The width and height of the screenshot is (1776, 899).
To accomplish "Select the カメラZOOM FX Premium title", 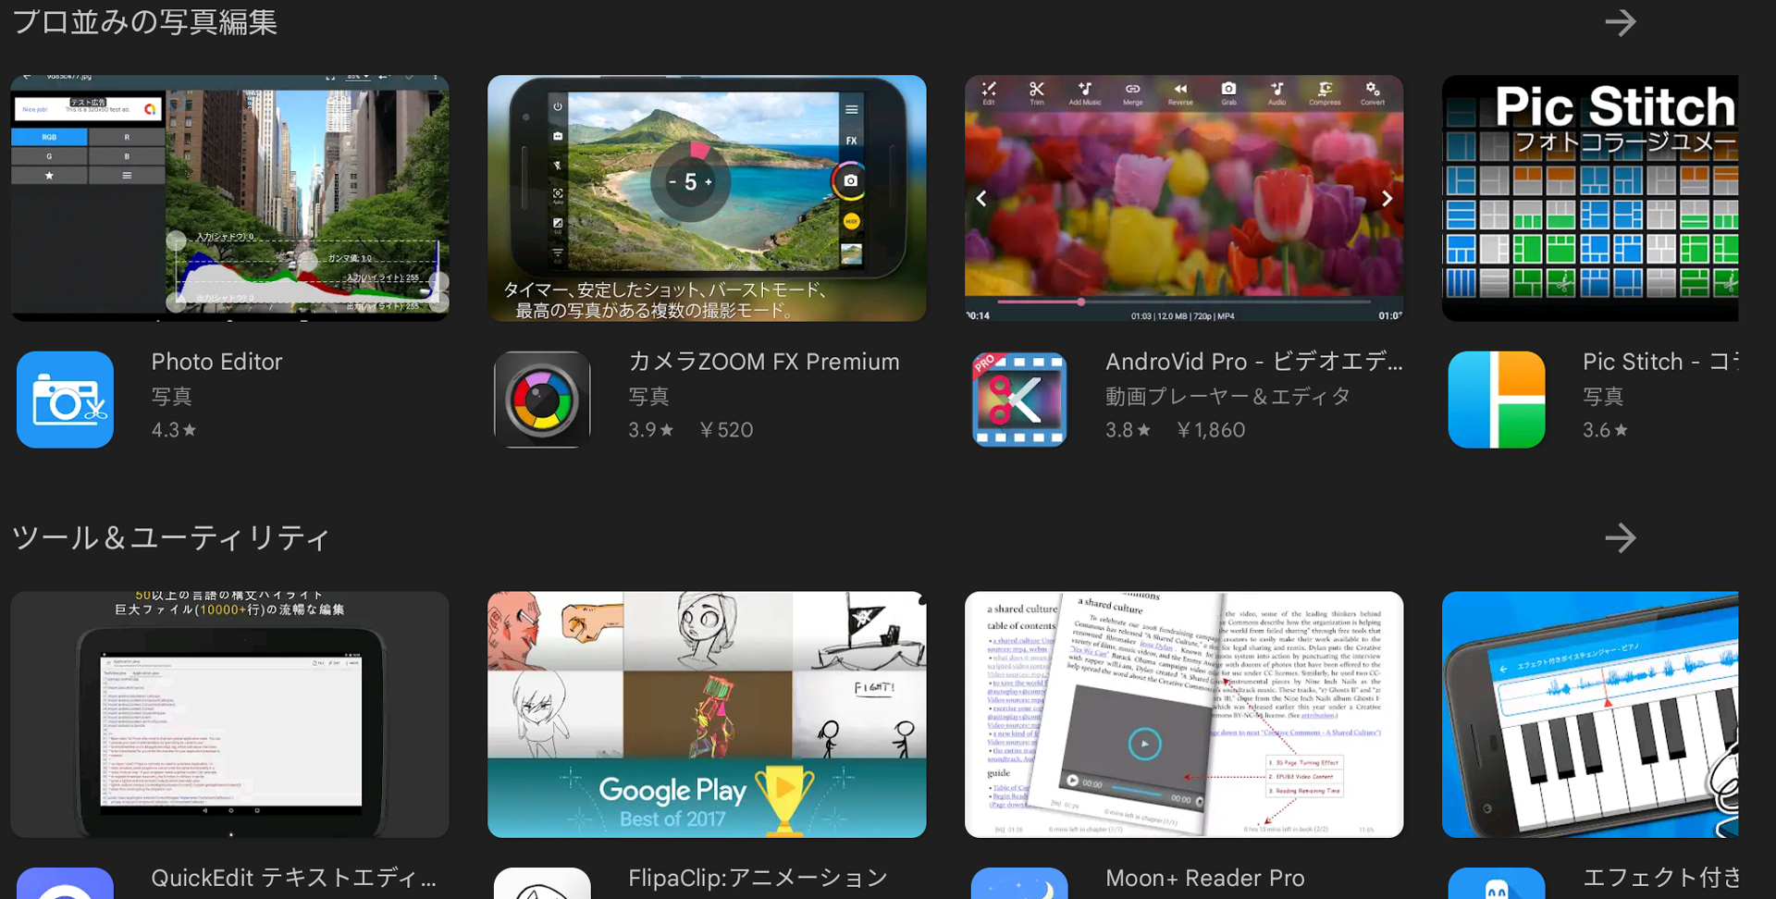I will 764,362.
